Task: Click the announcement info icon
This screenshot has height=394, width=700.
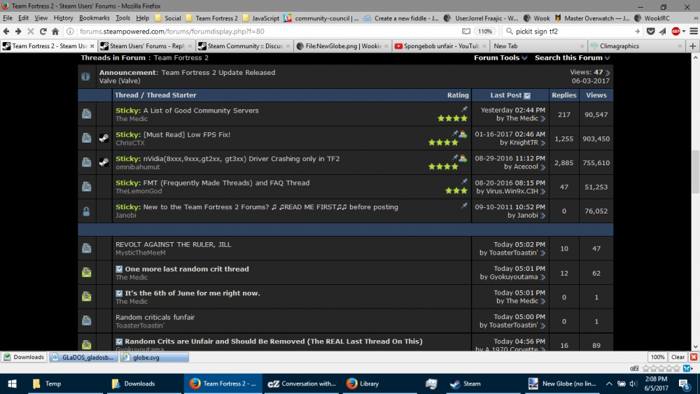Action: (85, 76)
